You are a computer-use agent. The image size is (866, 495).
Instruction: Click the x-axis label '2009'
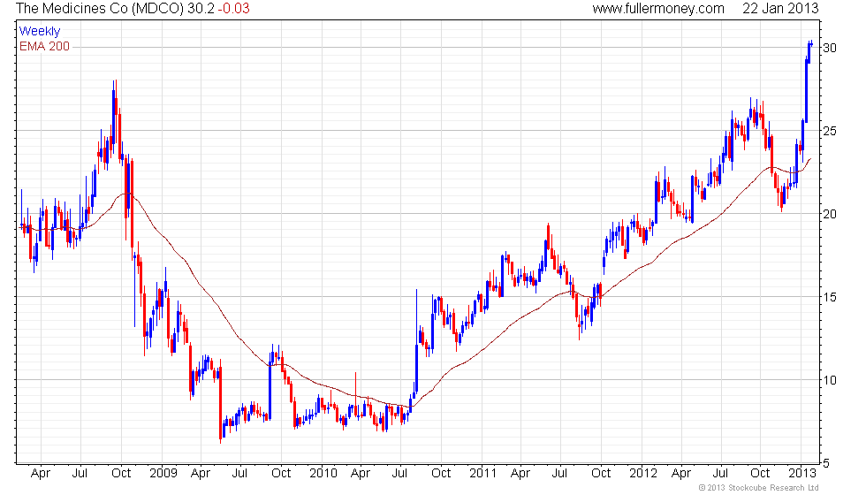[163, 474]
